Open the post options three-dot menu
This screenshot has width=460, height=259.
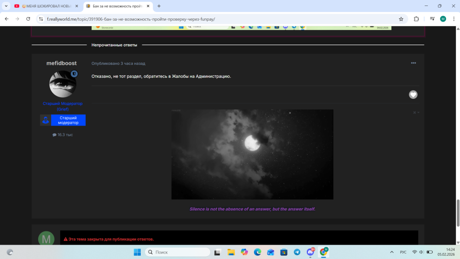click(414, 63)
